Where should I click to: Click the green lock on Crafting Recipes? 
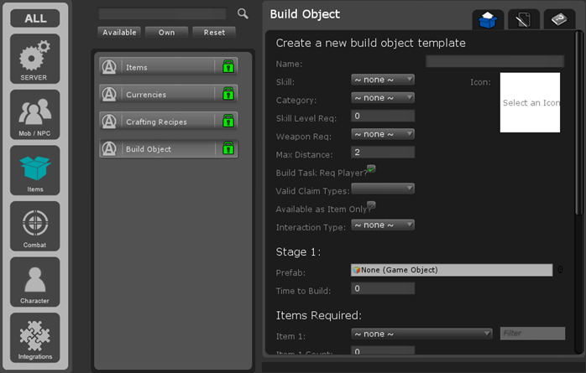[228, 122]
